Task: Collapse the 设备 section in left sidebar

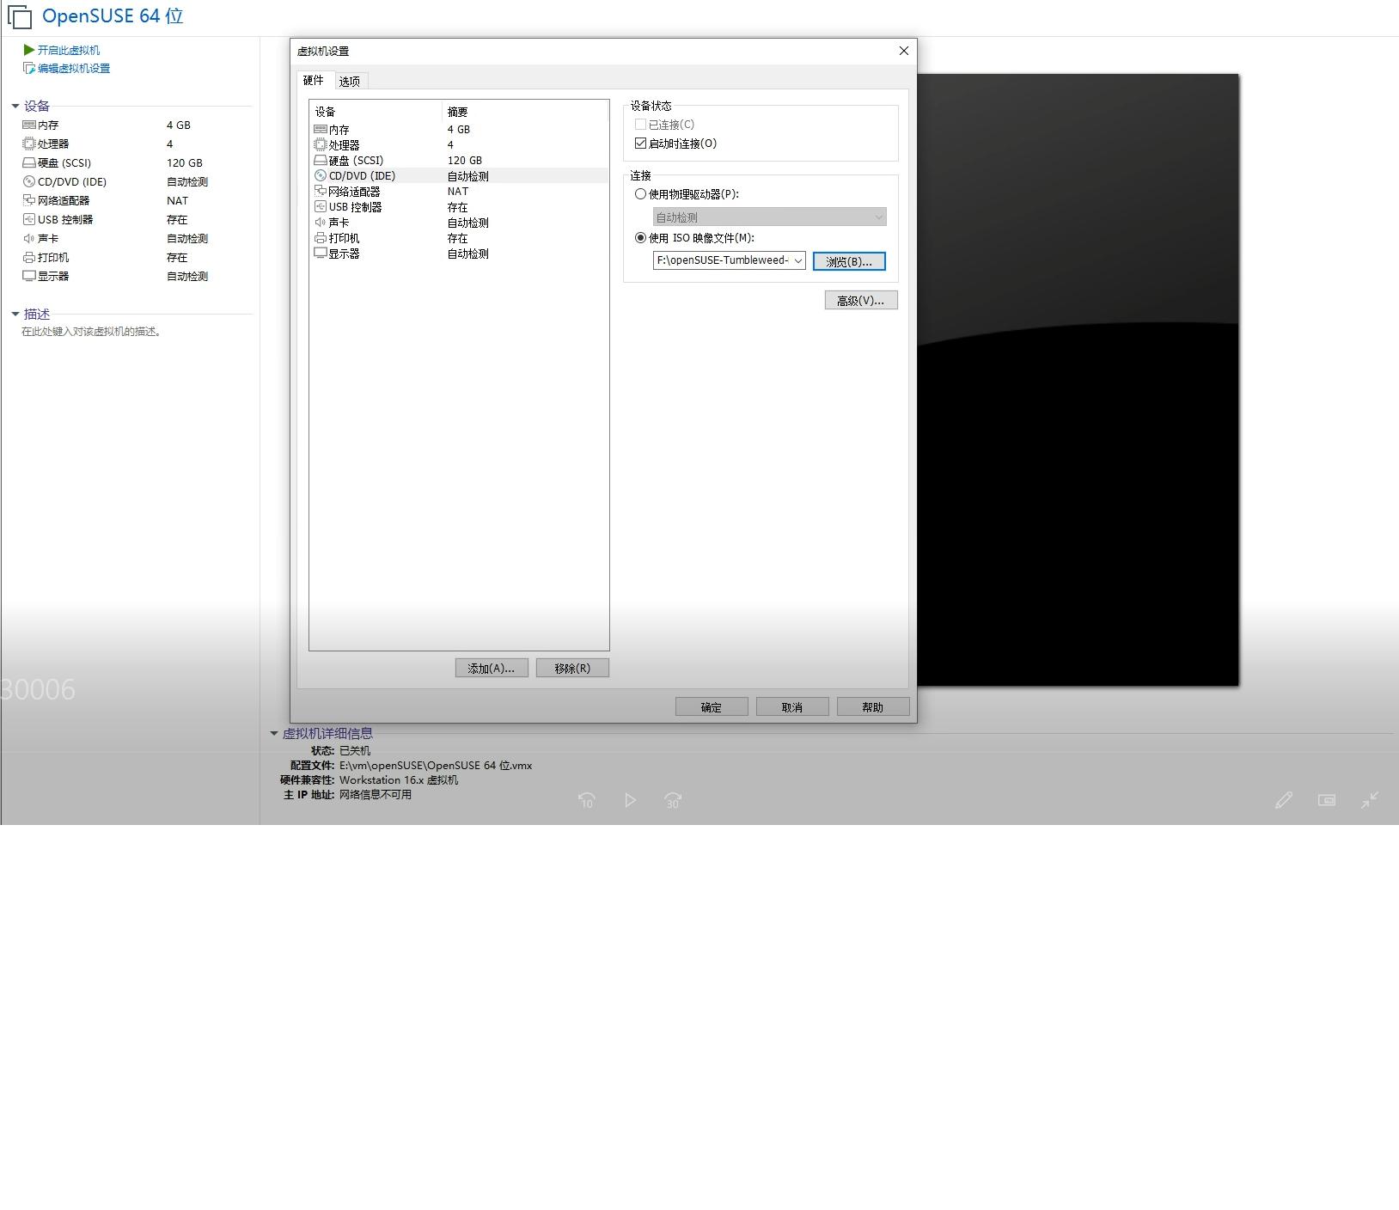Action: [15, 106]
